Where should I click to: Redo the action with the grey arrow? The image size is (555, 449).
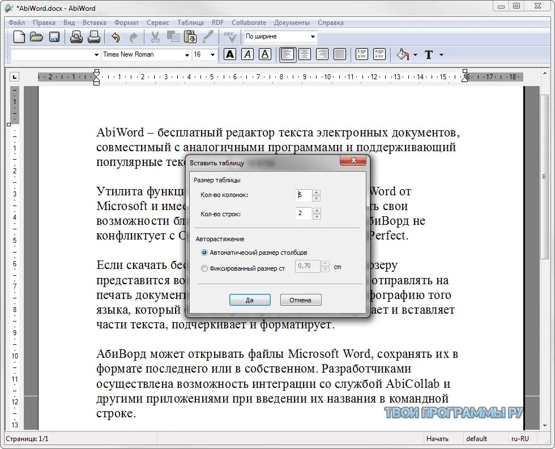click(x=134, y=37)
